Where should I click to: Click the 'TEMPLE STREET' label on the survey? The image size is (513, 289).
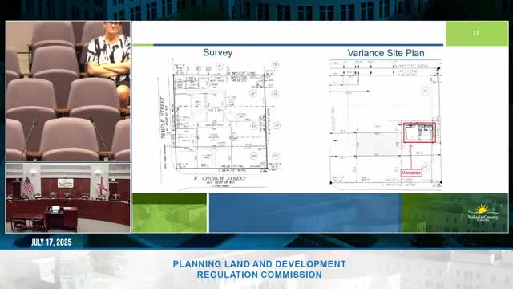tap(162, 117)
